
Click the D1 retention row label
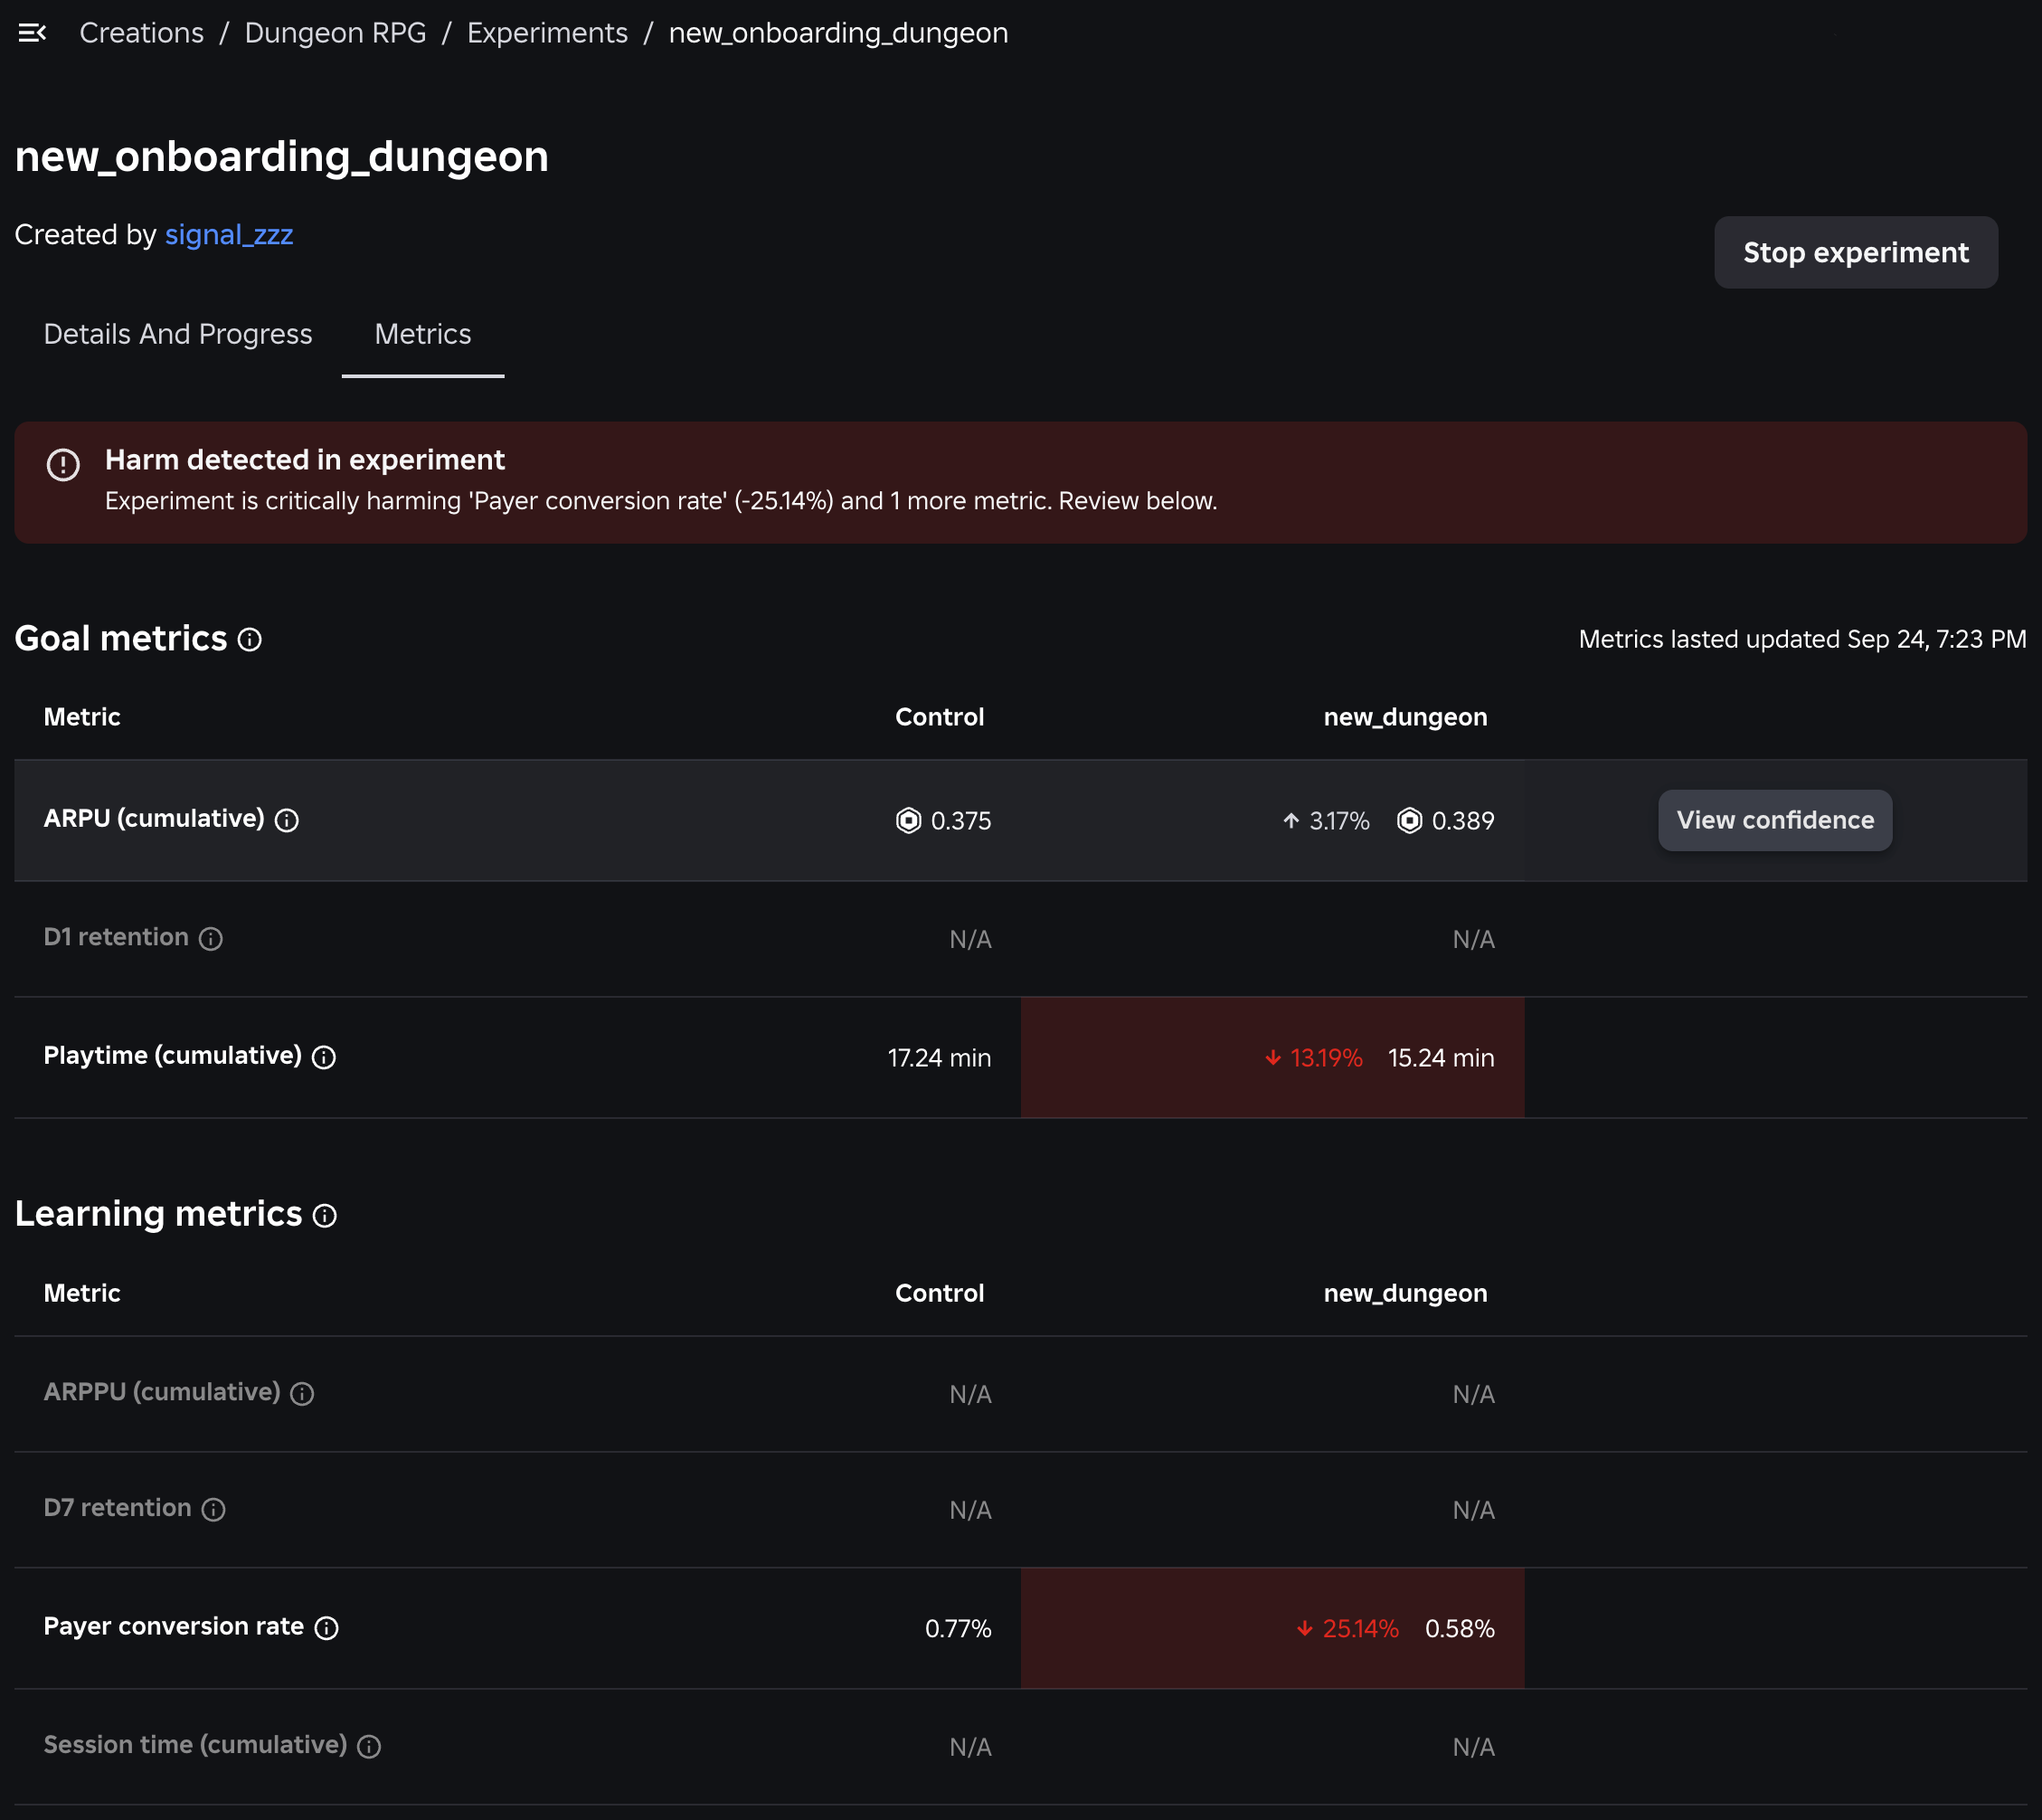pyautogui.click(x=116, y=937)
